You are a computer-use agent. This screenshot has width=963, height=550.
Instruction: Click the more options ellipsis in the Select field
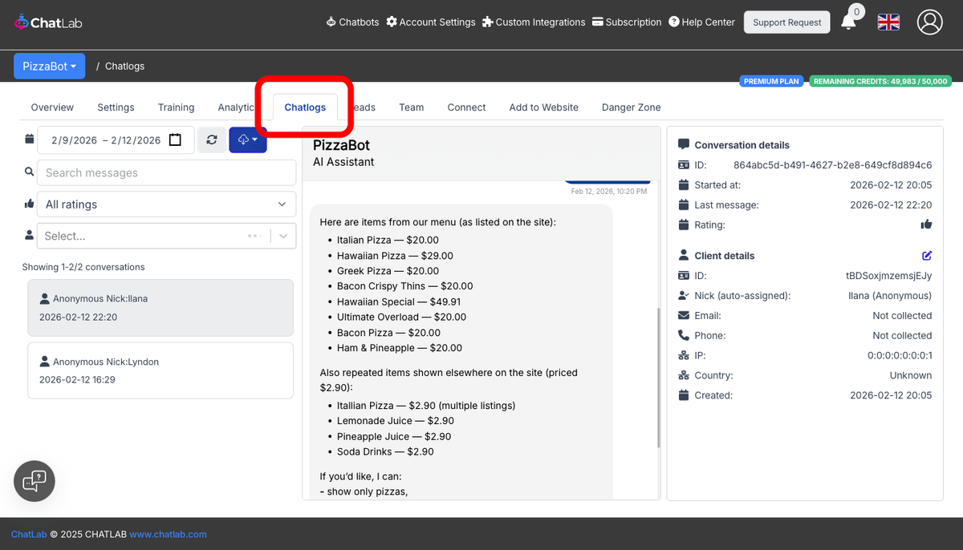(254, 236)
